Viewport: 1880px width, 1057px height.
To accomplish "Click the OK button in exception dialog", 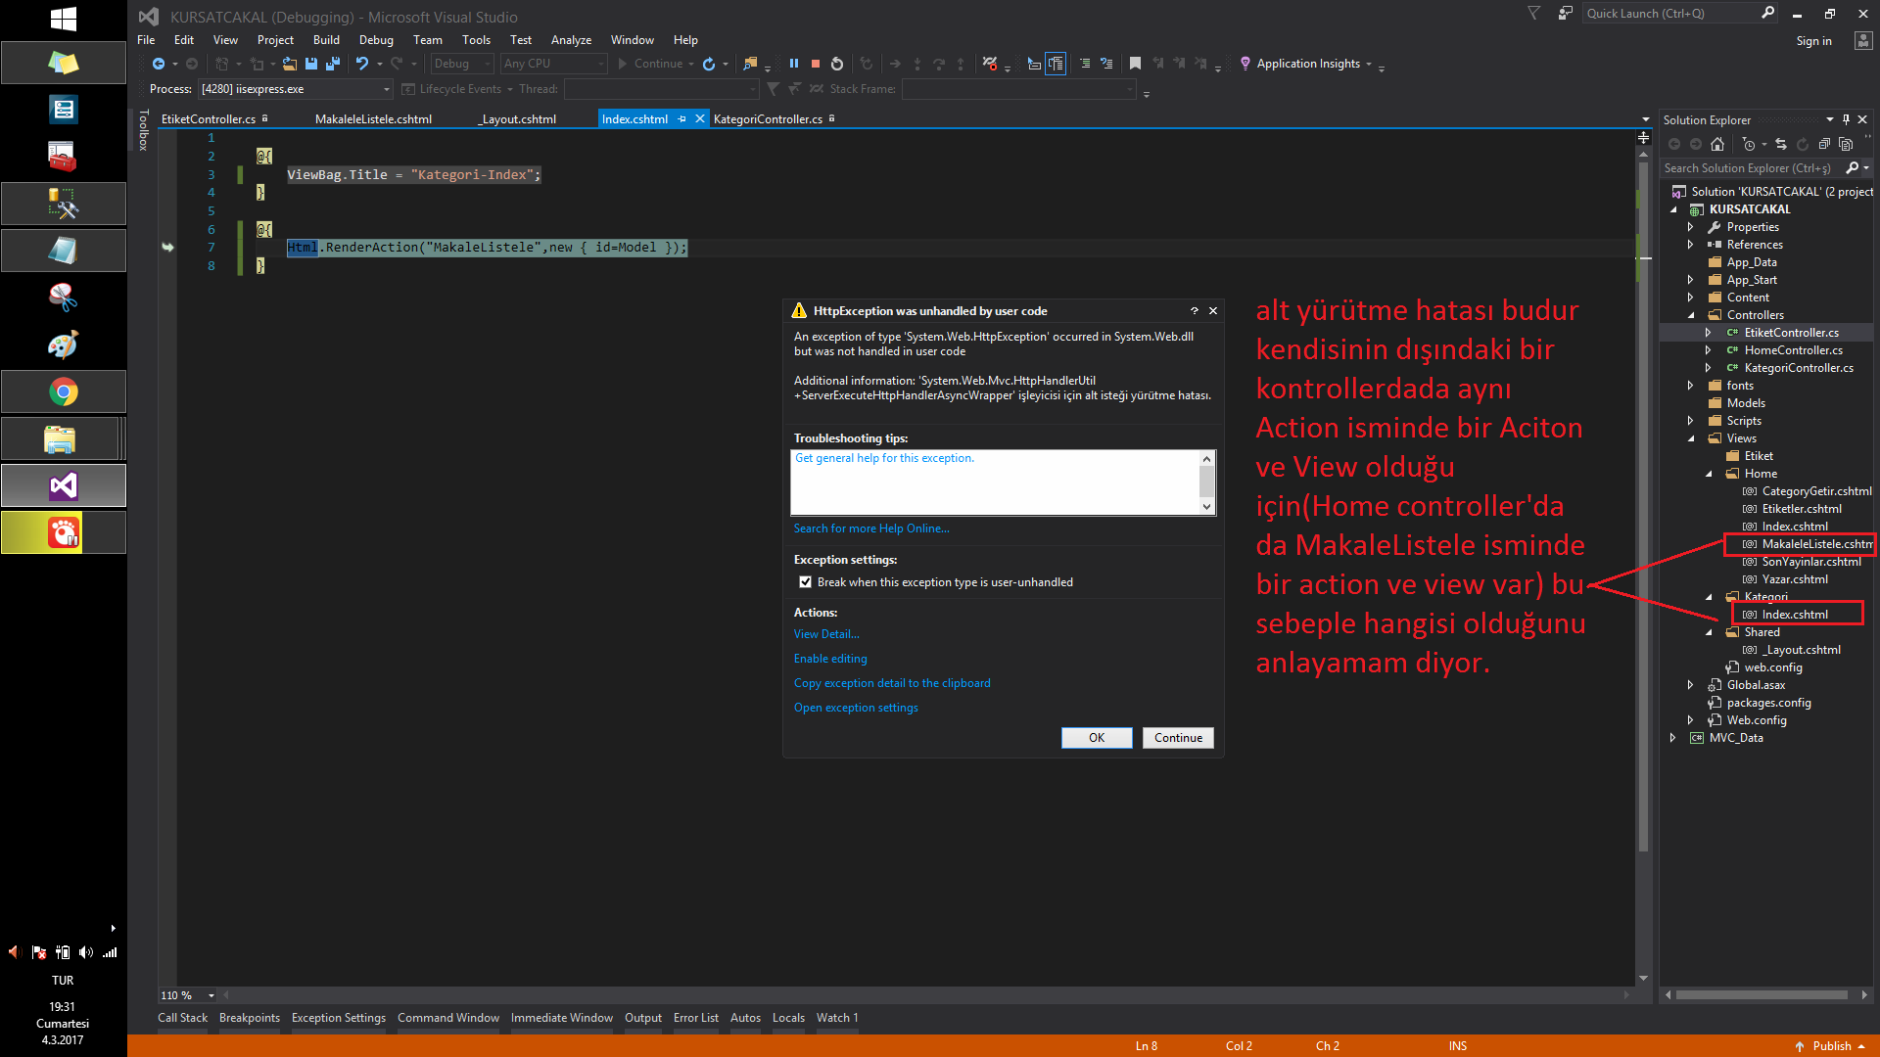I will coord(1097,737).
